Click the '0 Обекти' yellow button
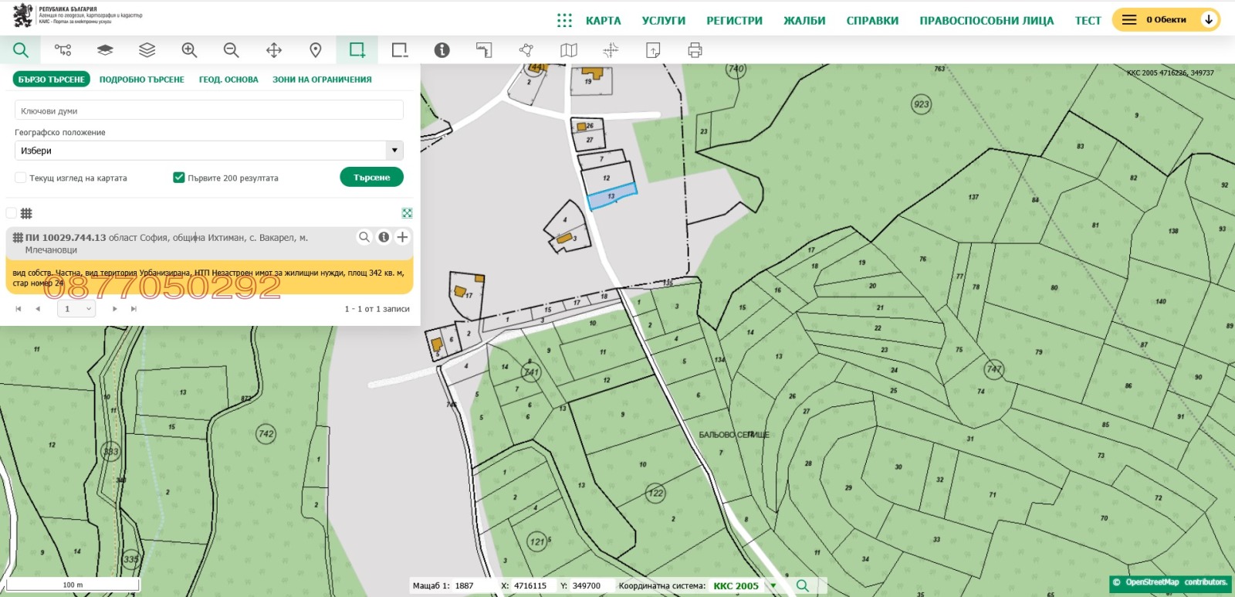Screen dimensions: 1235x597 [1166, 20]
